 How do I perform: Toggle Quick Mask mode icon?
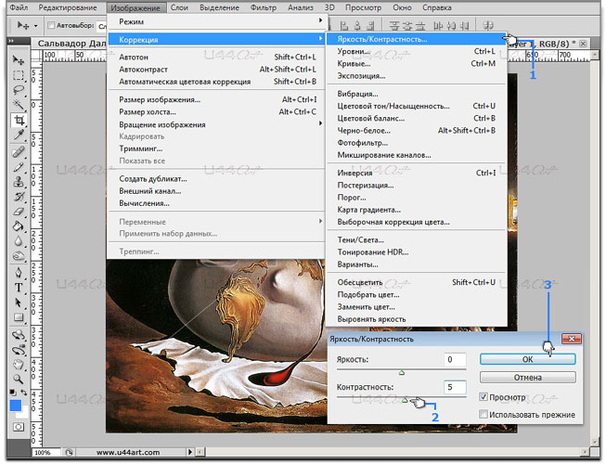(x=19, y=427)
